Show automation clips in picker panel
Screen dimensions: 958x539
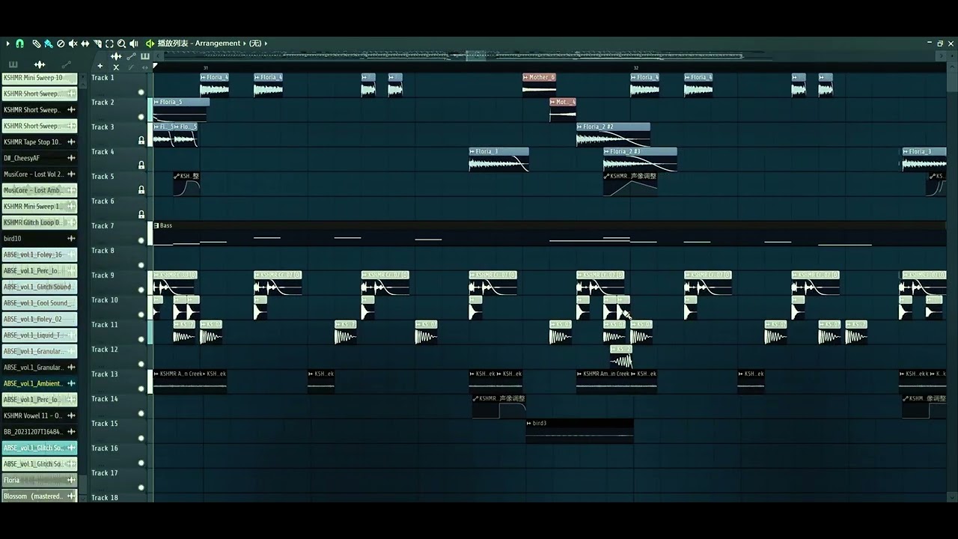click(66, 64)
